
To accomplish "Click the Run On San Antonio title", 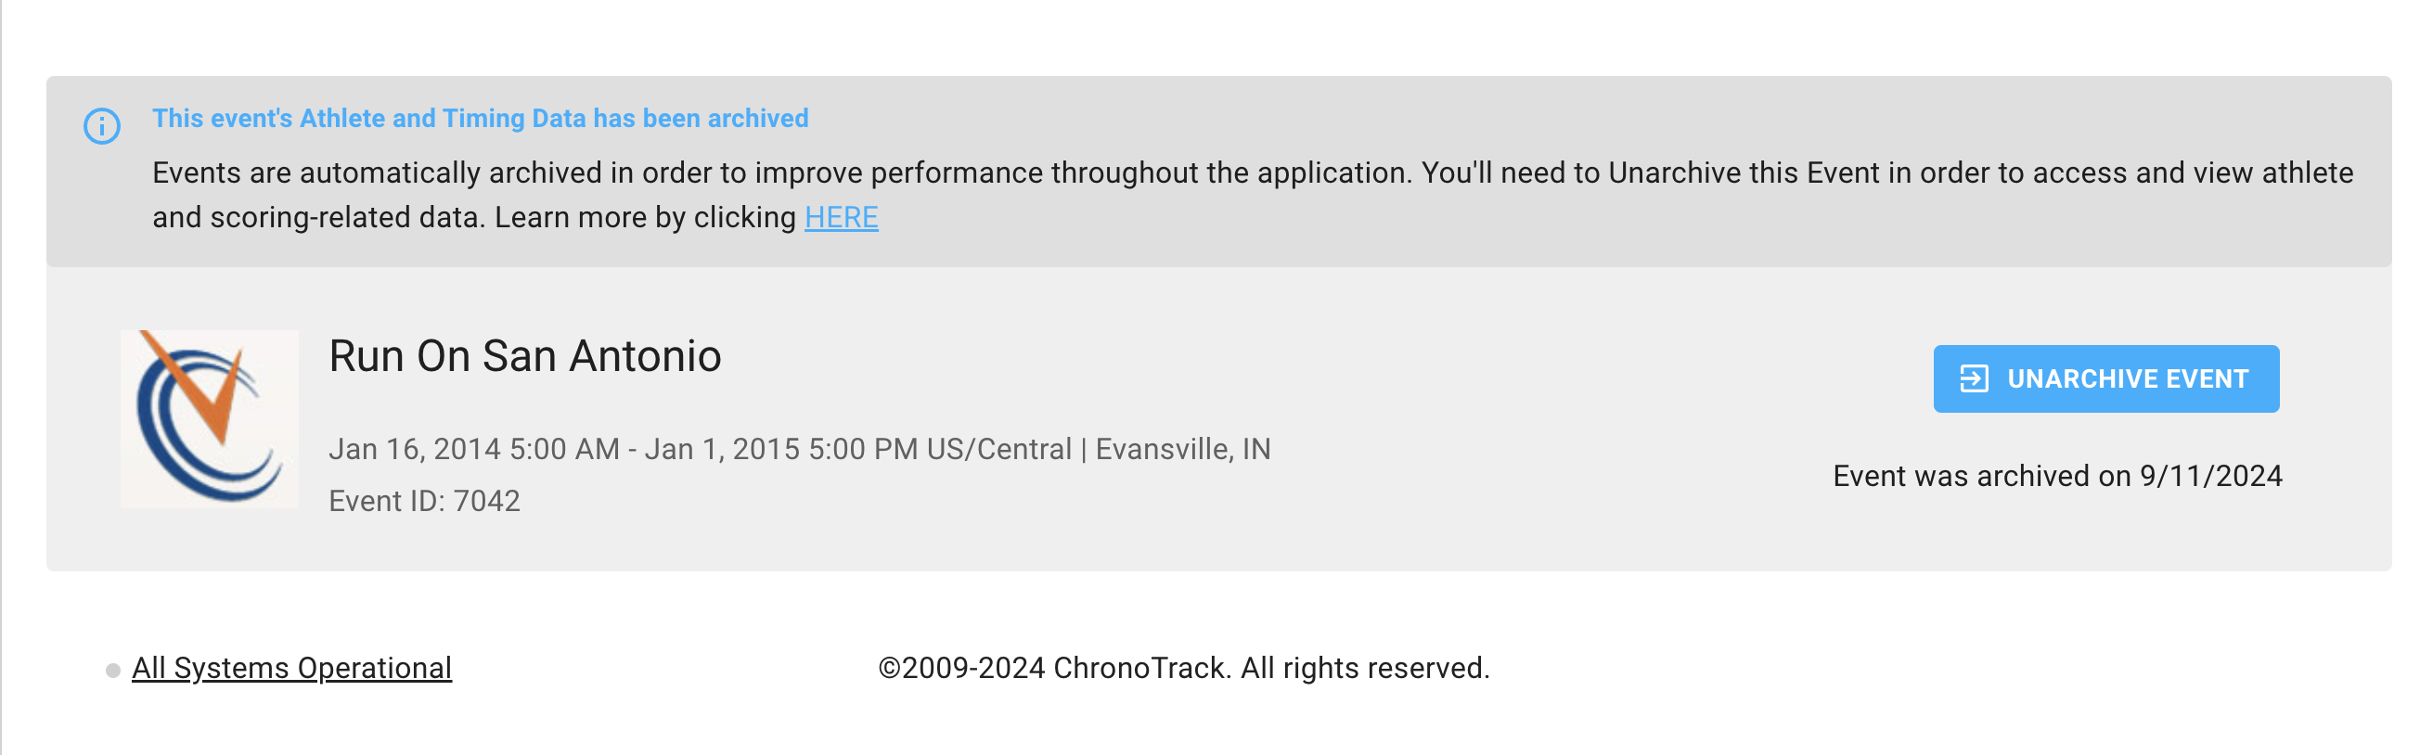I will click(524, 357).
